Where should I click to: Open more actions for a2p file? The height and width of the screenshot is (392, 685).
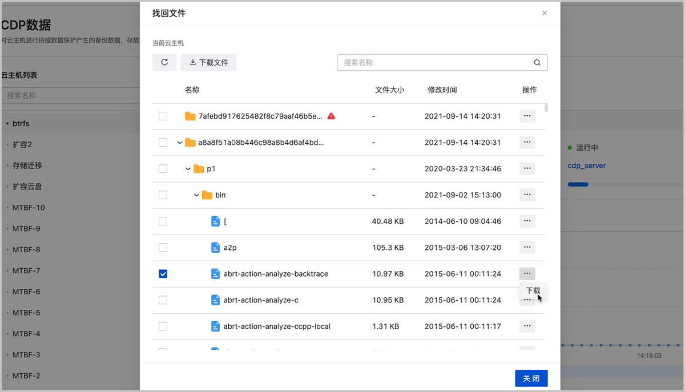(x=527, y=248)
